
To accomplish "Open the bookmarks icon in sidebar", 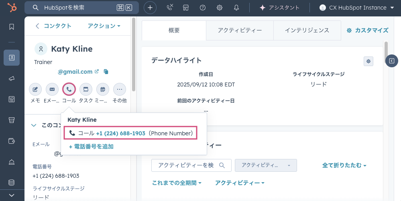I will (x=12, y=27).
